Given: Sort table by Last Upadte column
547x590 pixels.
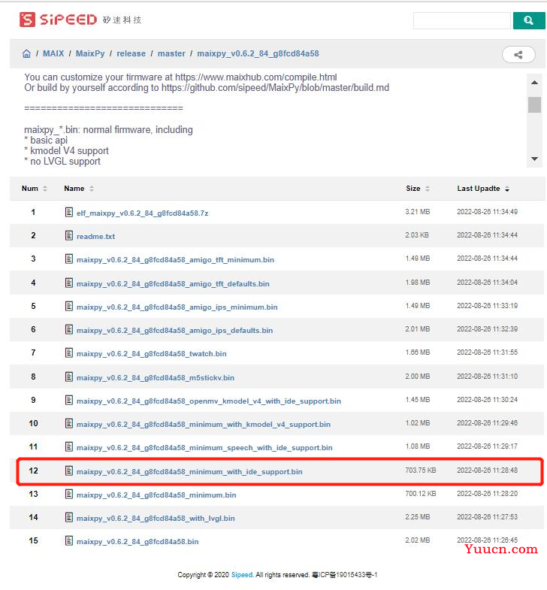Looking at the screenshot, I should [x=483, y=189].
